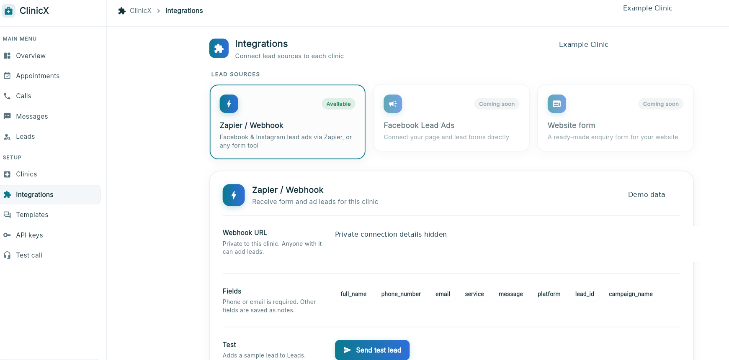Click the ClinicX breadcrumb link

pos(141,11)
